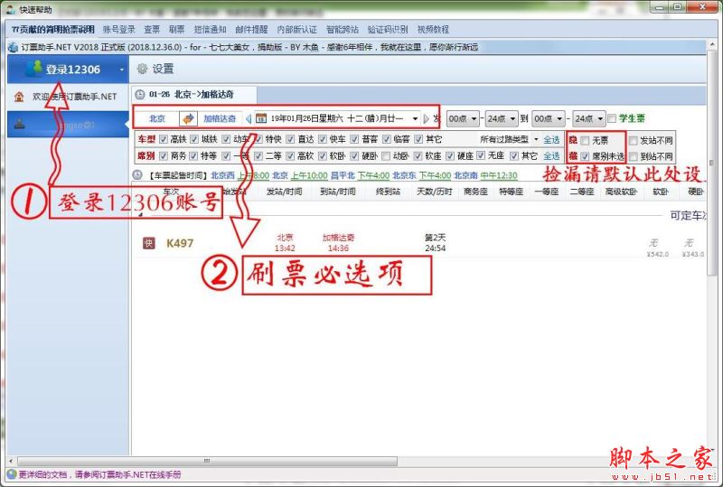Image resolution: width=723 pixels, height=487 pixels.
Task: Open the 视频教程 tab
Action: (433, 29)
